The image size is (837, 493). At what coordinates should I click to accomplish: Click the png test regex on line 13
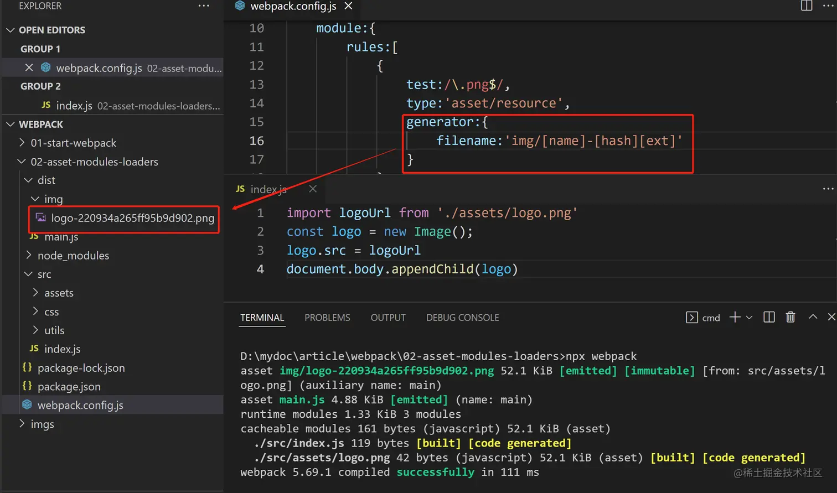pyautogui.click(x=474, y=84)
